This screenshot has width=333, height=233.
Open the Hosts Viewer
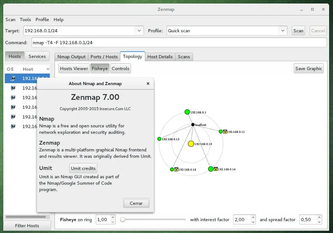74,68
